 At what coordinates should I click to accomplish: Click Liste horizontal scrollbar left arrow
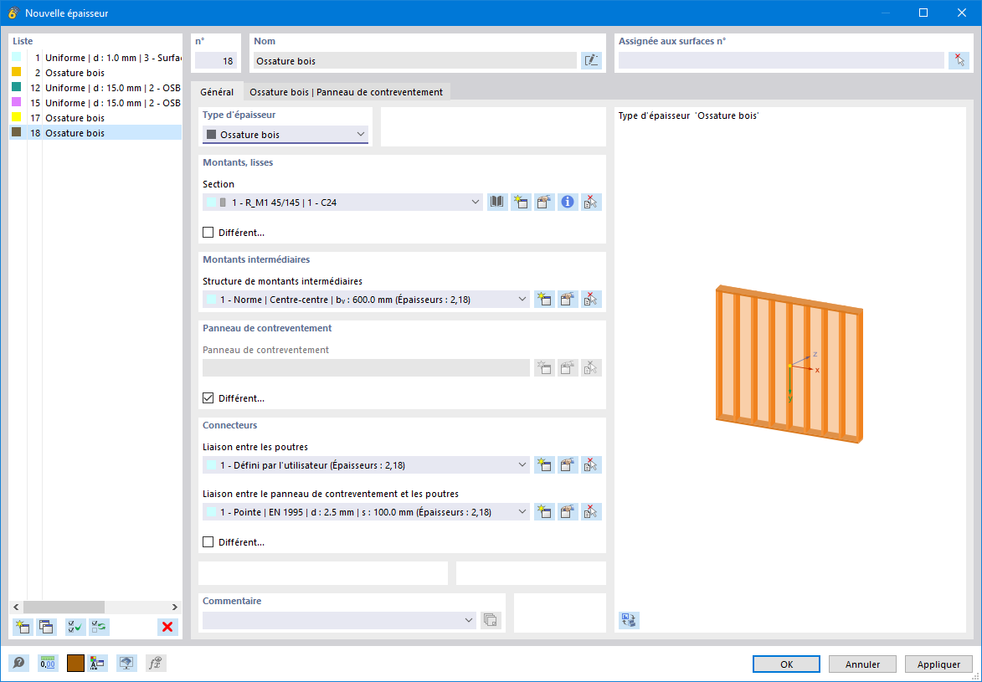pyautogui.click(x=16, y=607)
